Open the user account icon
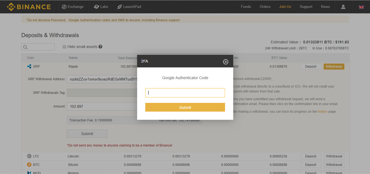The height and width of the screenshot is (174, 370). pos(343,7)
